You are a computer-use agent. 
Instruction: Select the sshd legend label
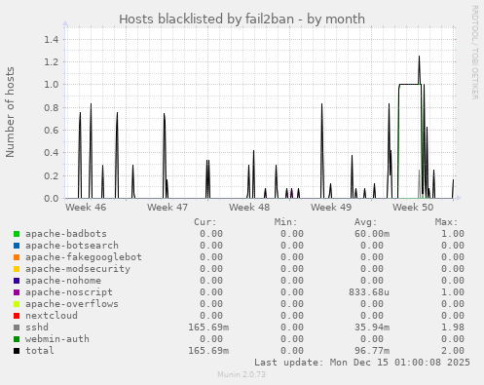(37, 327)
